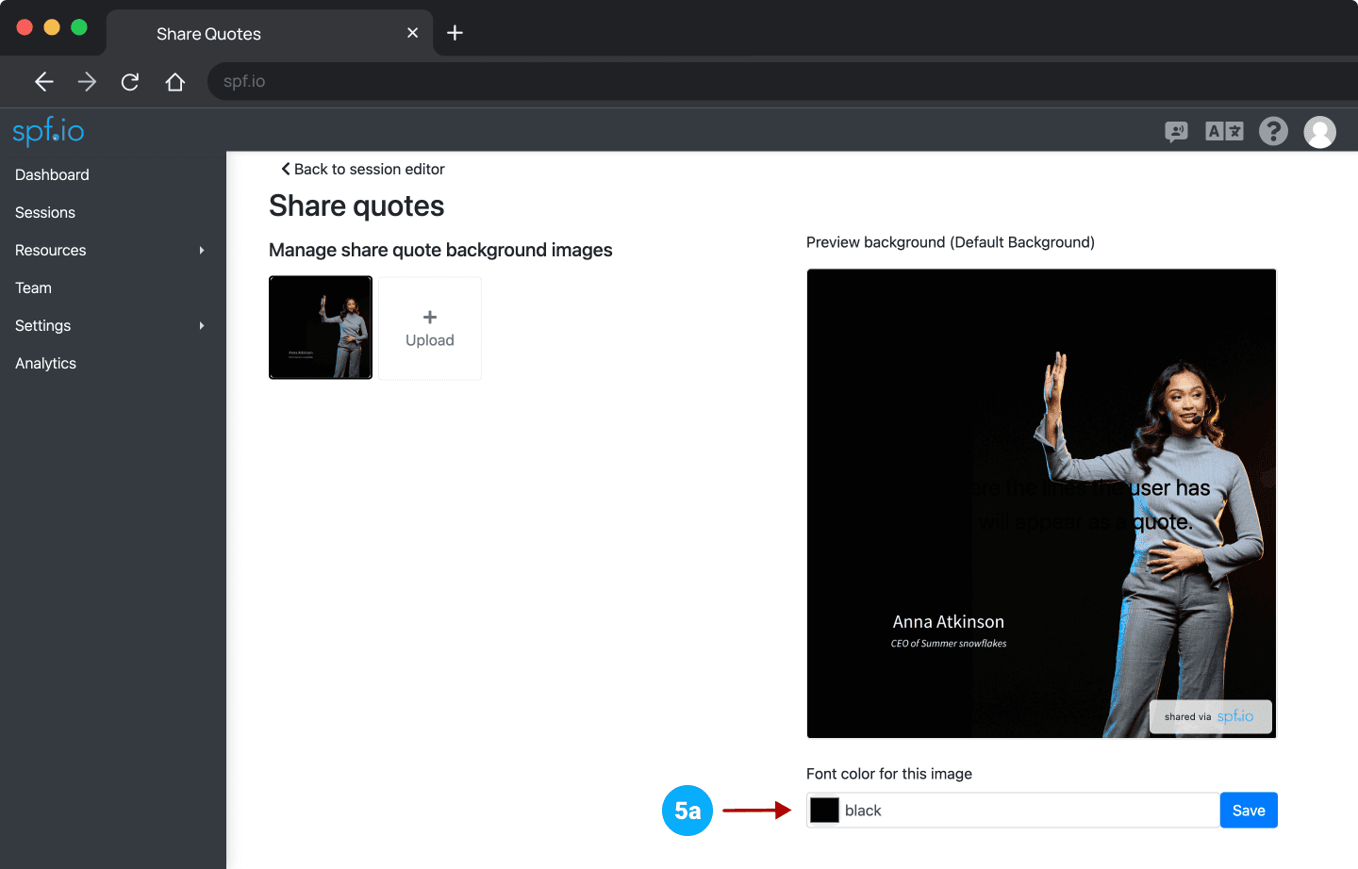Open the Team page
Screen dimensions: 1358x869
pyautogui.click(x=33, y=288)
